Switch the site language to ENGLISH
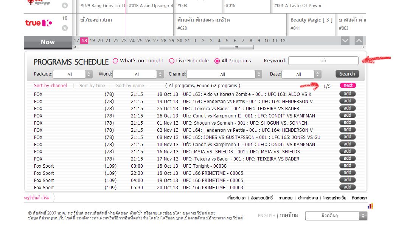The image size is (407, 233). pos(267,216)
